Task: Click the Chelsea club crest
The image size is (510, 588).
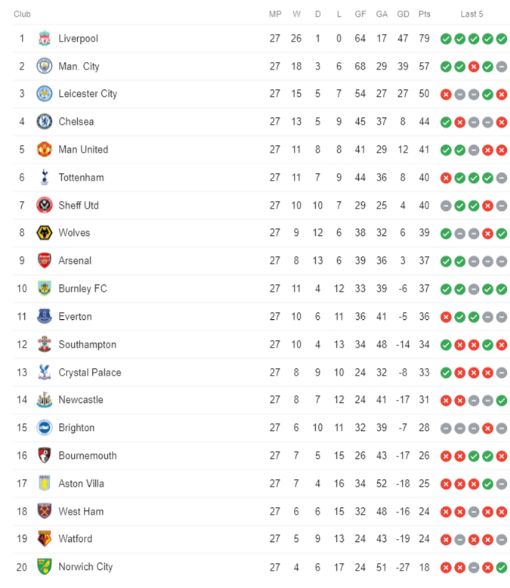Action: point(45,122)
